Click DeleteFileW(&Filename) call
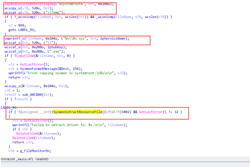251x168 pixels. click(38, 133)
